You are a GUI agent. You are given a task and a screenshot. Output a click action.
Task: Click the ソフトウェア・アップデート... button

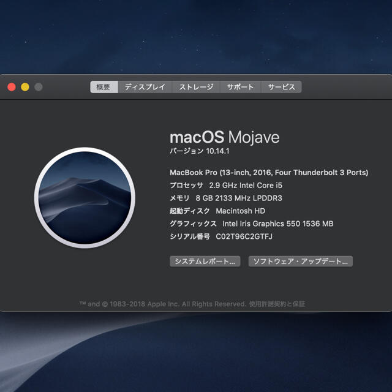coord(301,262)
